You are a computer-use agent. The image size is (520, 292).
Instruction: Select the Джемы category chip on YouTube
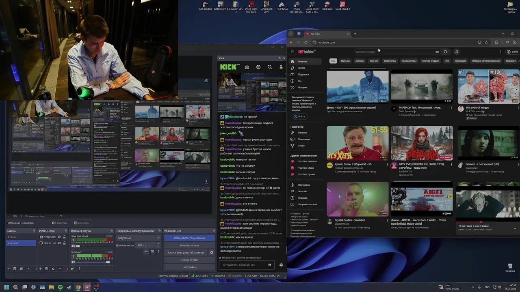point(360,61)
